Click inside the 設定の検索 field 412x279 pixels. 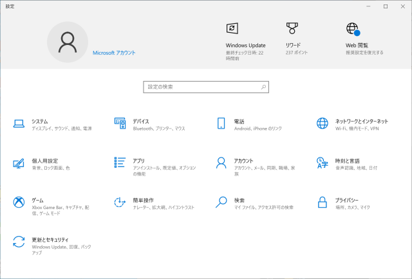pos(206,87)
